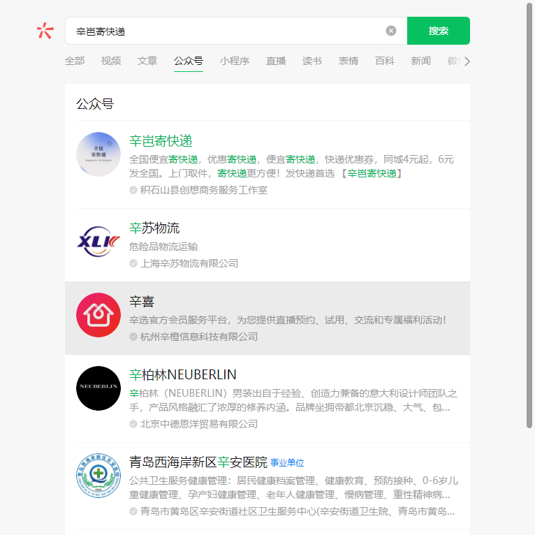Open the 辛安医院 round emblem avatar

[x=98, y=476]
